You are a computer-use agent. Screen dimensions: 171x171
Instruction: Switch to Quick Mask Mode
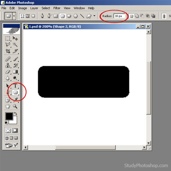(15, 130)
